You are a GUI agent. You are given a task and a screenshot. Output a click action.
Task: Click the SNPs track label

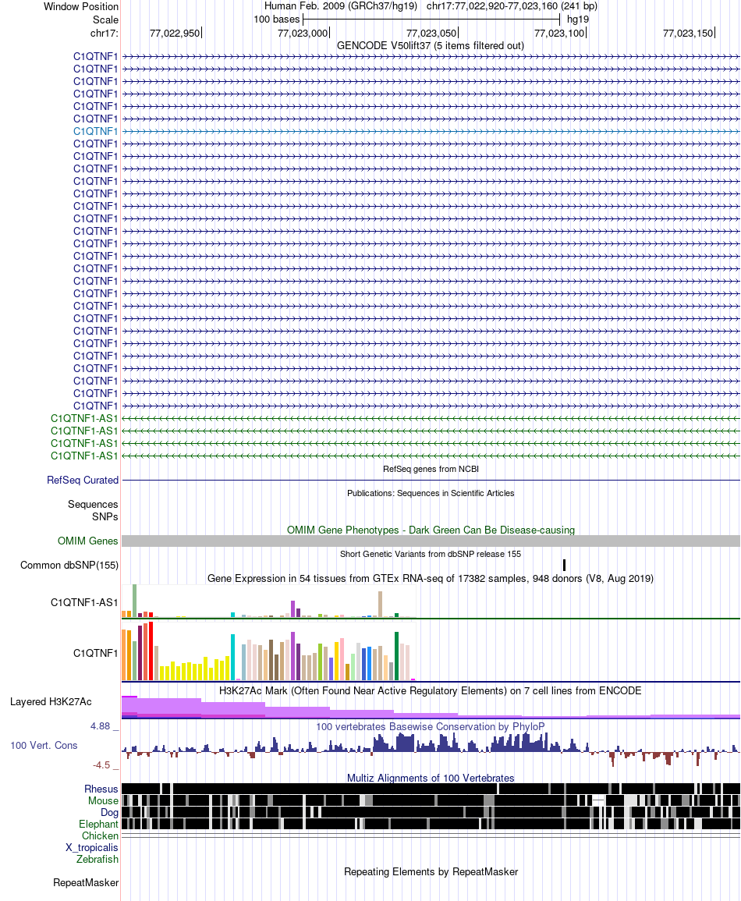coord(105,516)
